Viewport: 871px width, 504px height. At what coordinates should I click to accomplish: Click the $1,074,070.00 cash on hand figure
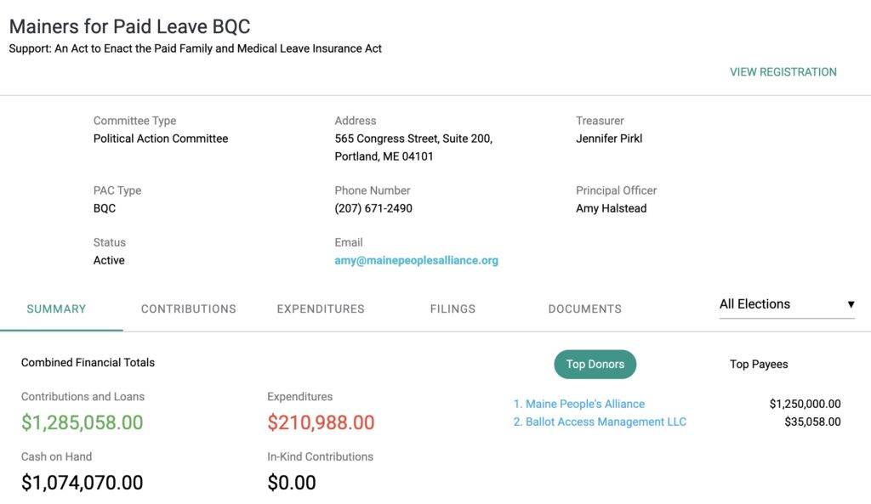pos(82,483)
